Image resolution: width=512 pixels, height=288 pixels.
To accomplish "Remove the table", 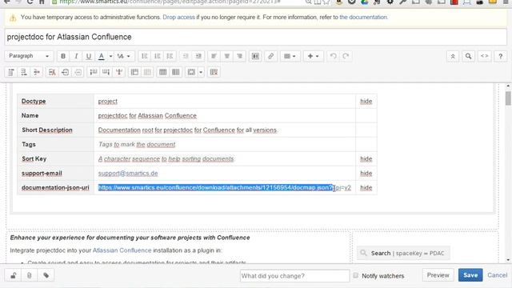I will pos(214,72).
